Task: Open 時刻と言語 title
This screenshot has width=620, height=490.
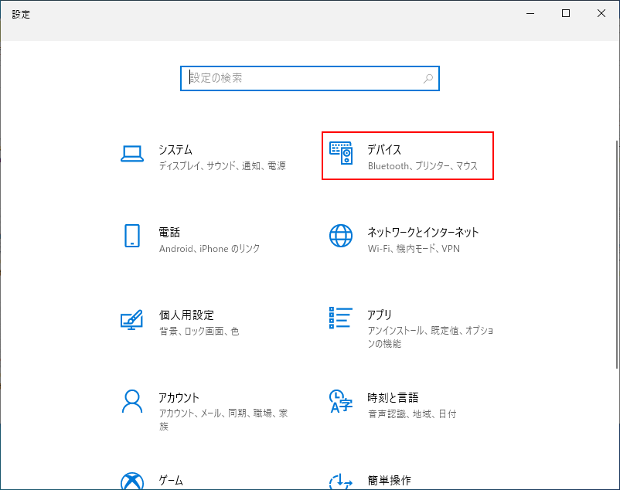Action: coord(393,397)
